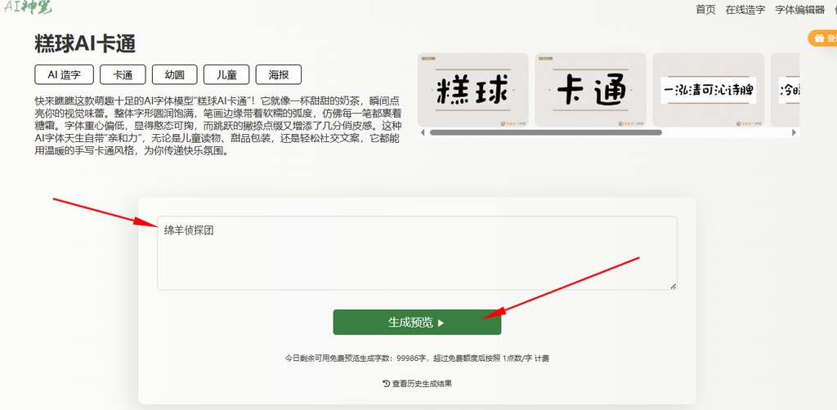Select the AI 造字 tag
The height and width of the screenshot is (410, 837).
tap(64, 74)
